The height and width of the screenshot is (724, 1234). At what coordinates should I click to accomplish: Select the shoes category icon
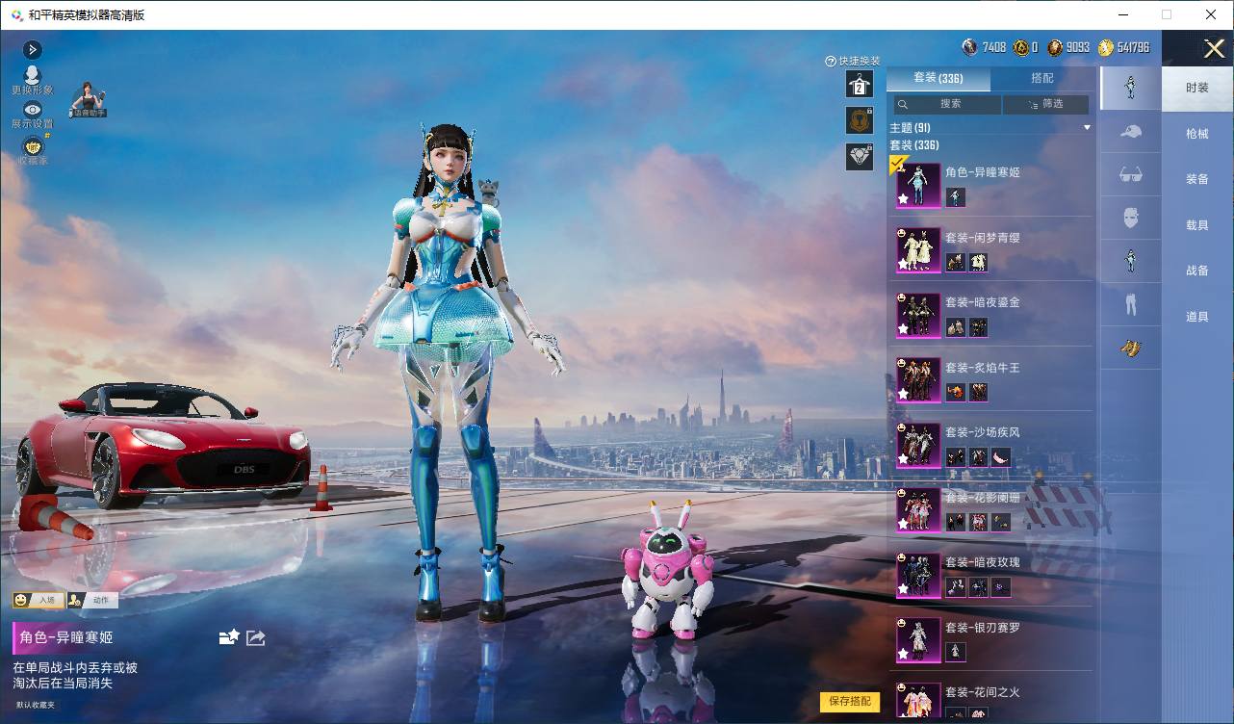pyautogui.click(x=1131, y=348)
